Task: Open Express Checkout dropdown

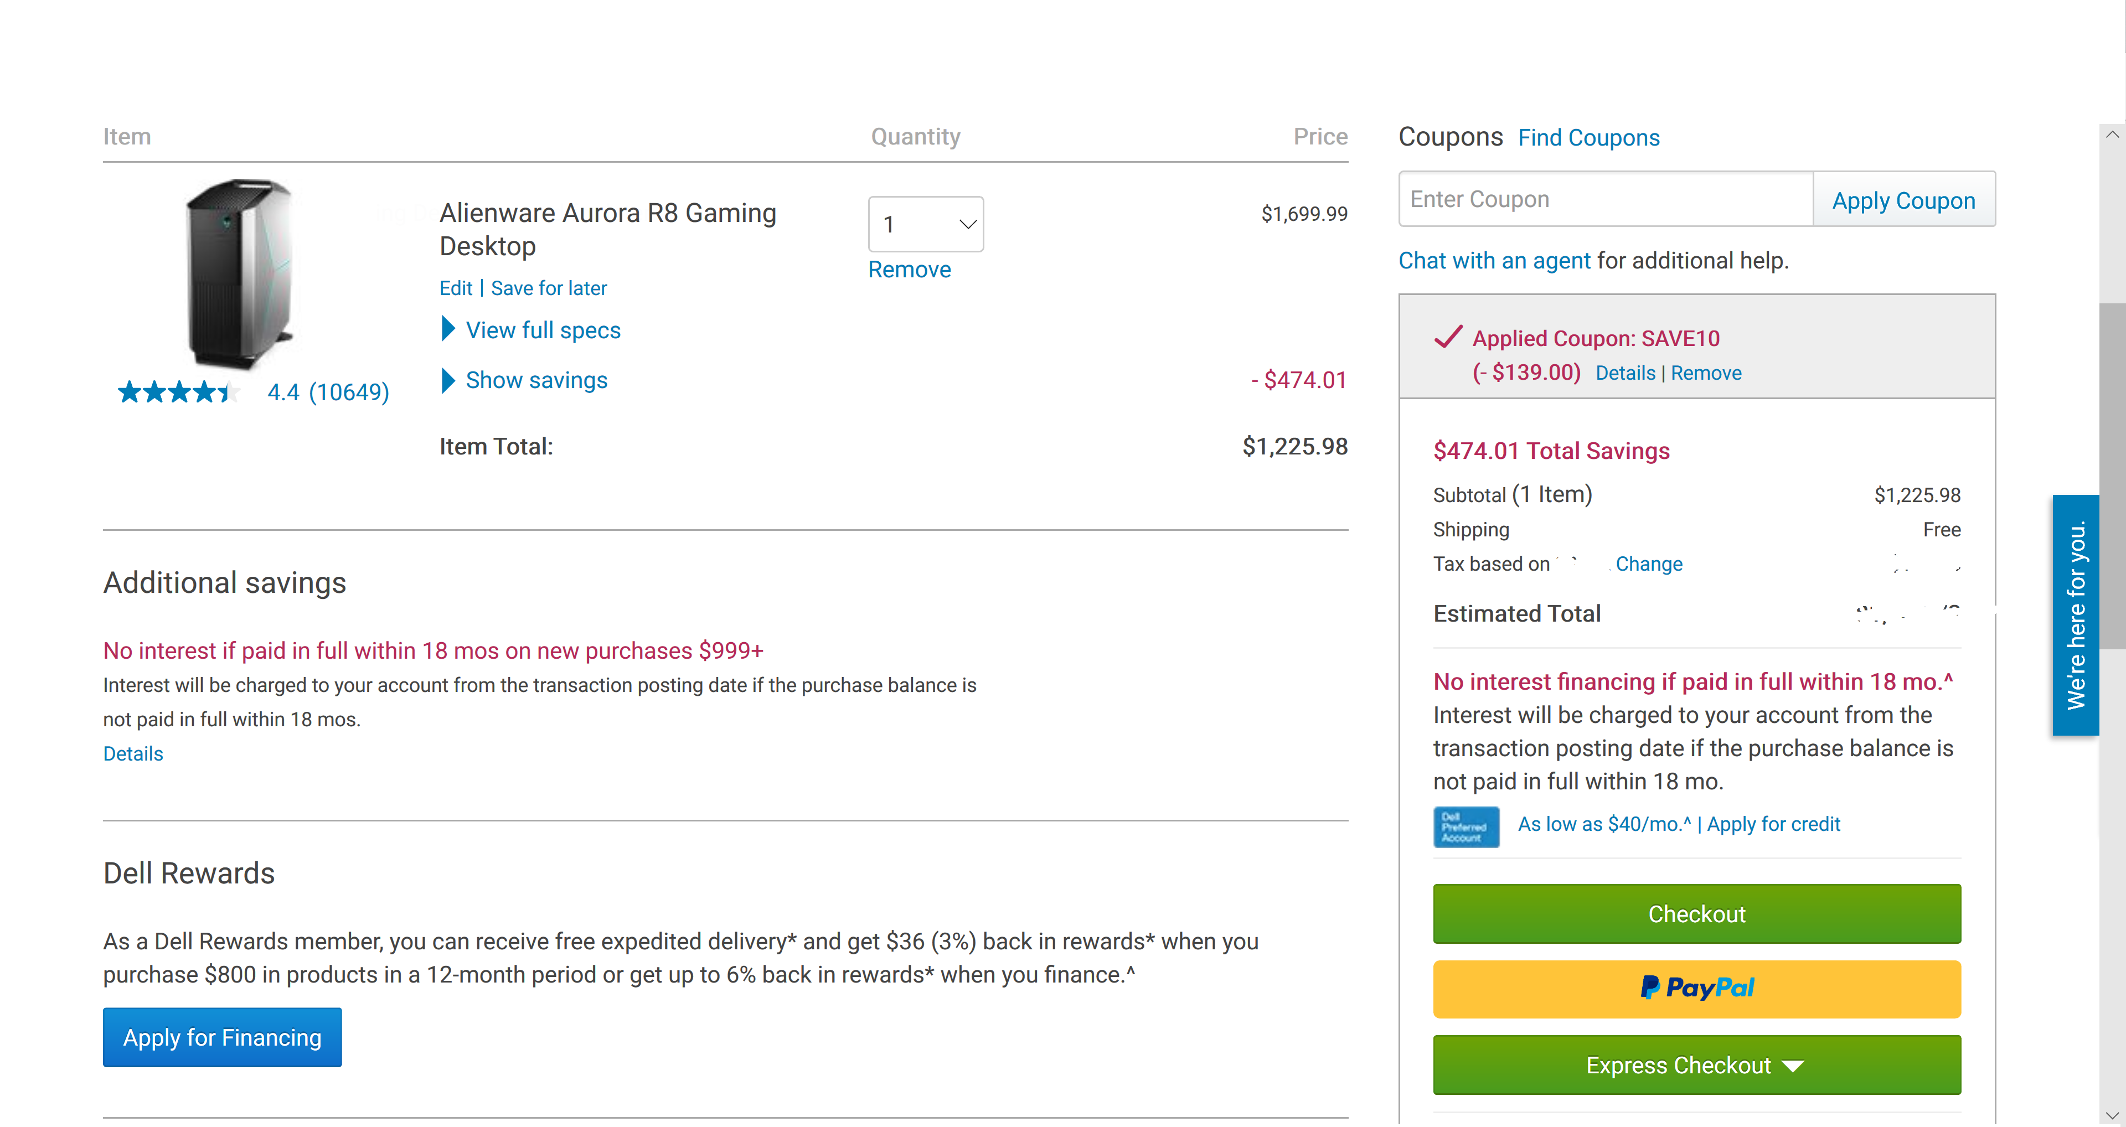Action: [x=1696, y=1065]
